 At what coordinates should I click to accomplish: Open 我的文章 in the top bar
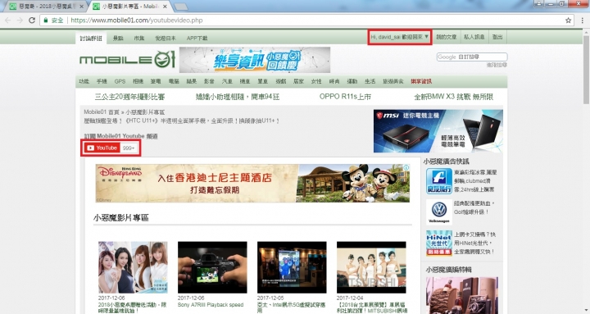(x=447, y=37)
